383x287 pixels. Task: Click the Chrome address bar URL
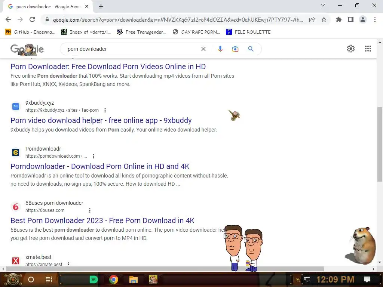point(178,20)
